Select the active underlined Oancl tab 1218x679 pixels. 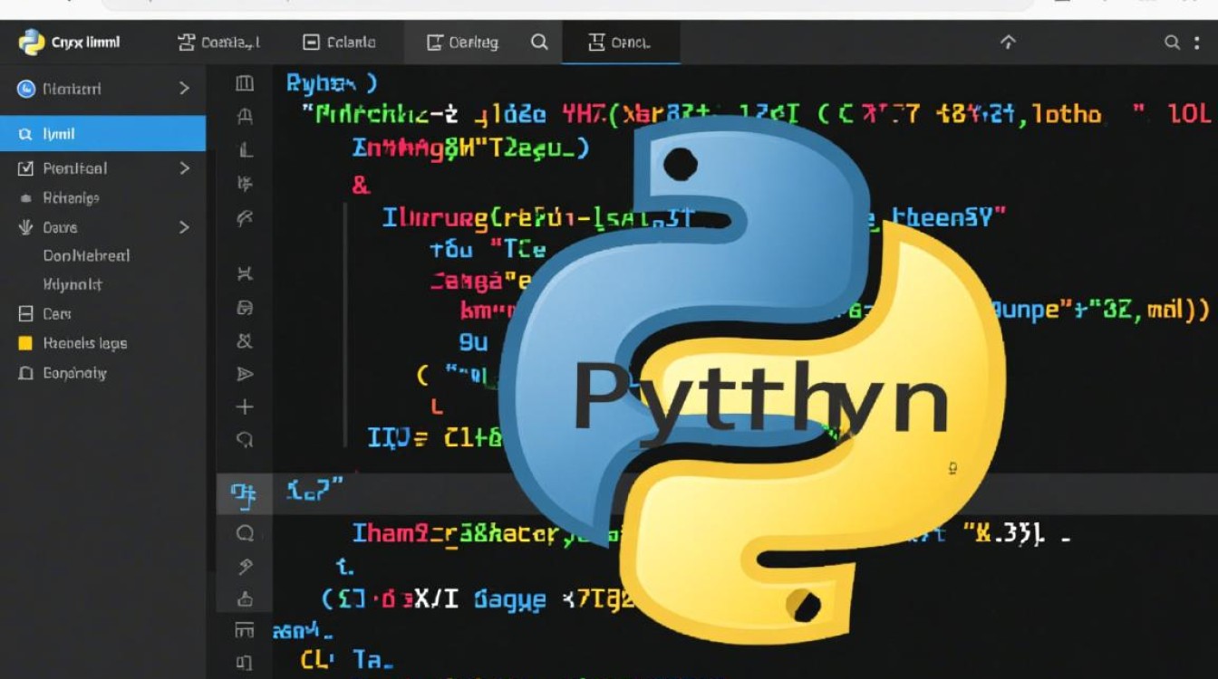coord(621,43)
